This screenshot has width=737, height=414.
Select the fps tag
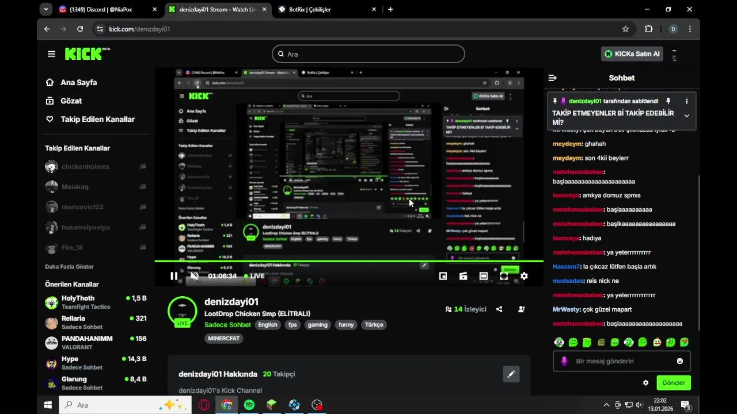coord(292,325)
